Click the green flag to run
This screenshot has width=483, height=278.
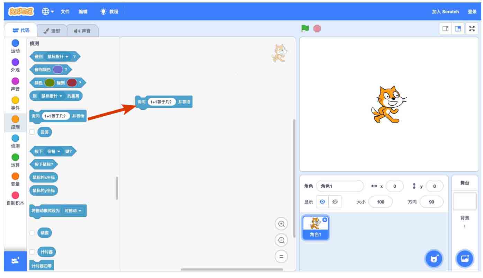click(x=305, y=29)
